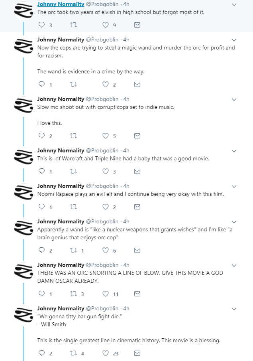
Task: View the avatar on the nuclear weapons tweet
Action: click(24, 227)
